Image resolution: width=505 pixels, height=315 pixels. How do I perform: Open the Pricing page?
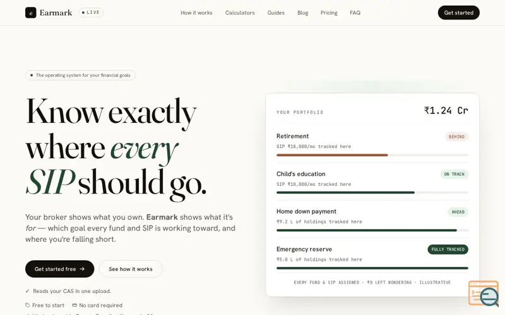(329, 13)
